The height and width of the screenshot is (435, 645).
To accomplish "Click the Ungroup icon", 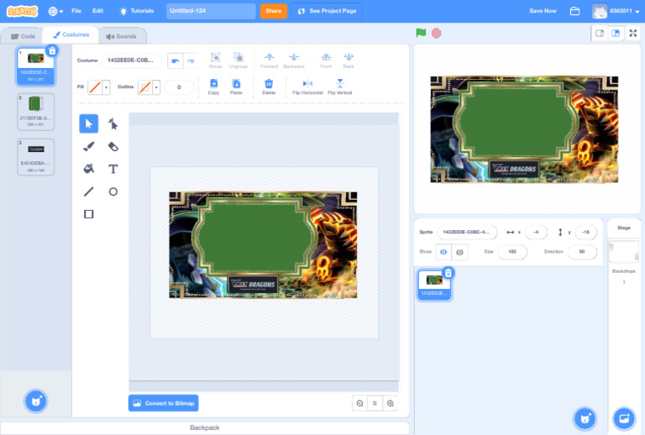I will pos(238,60).
